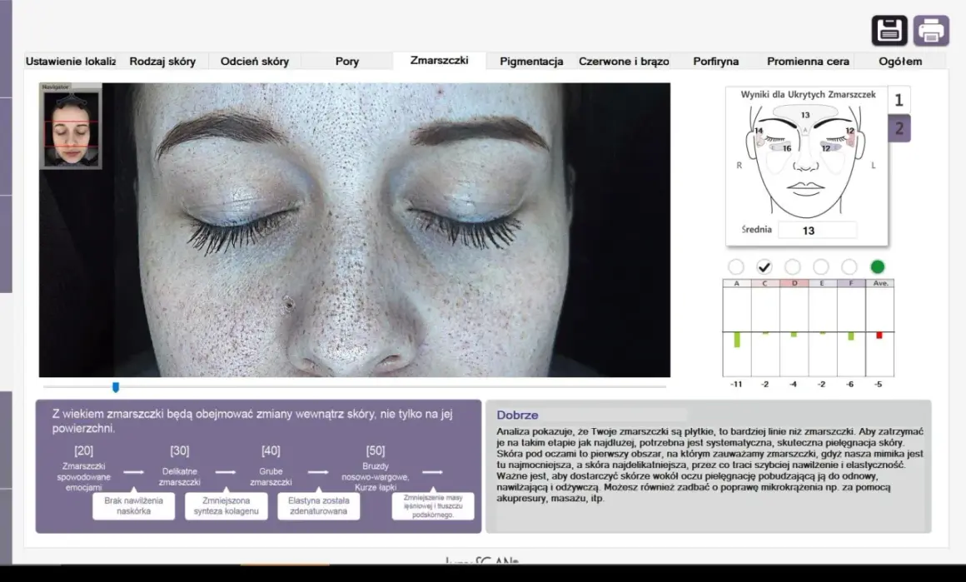Click the Navigator face thumbnail

(71, 127)
